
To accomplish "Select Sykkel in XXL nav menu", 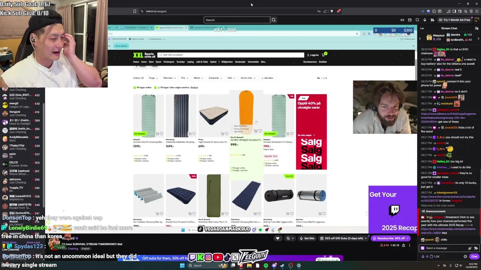I will coord(213,62).
